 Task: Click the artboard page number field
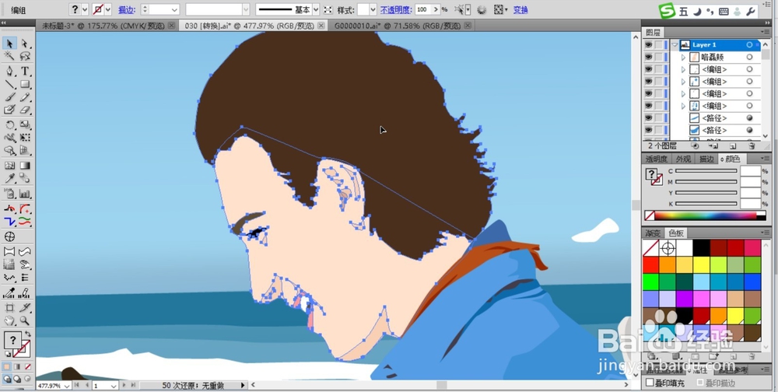click(100, 386)
